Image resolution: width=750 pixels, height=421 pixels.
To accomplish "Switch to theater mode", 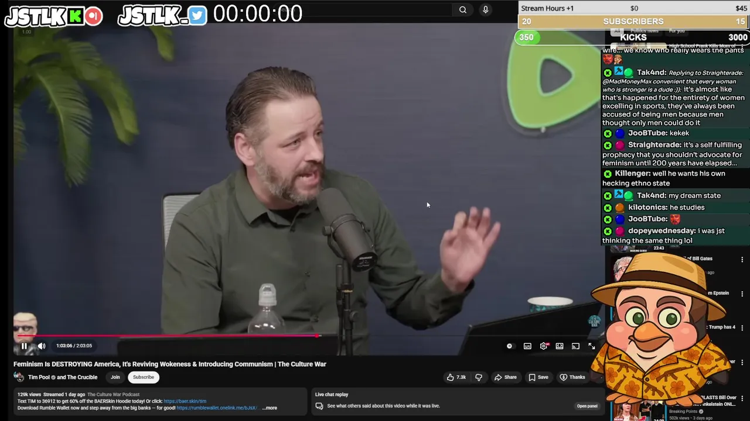I will click(560, 346).
